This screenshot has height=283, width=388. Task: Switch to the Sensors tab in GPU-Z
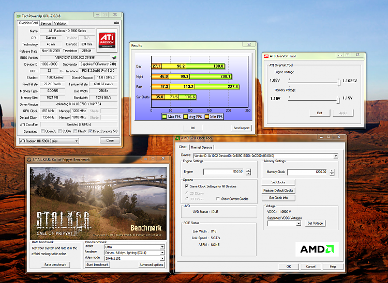[46, 23]
